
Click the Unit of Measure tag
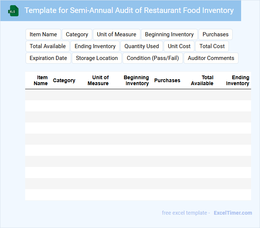click(117, 34)
